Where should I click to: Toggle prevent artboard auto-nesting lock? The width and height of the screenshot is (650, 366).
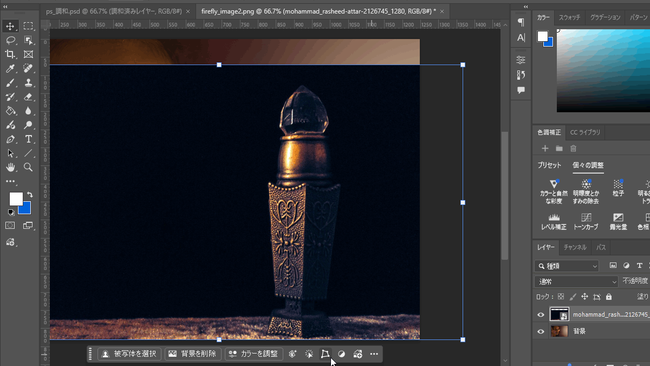click(596, 297)
